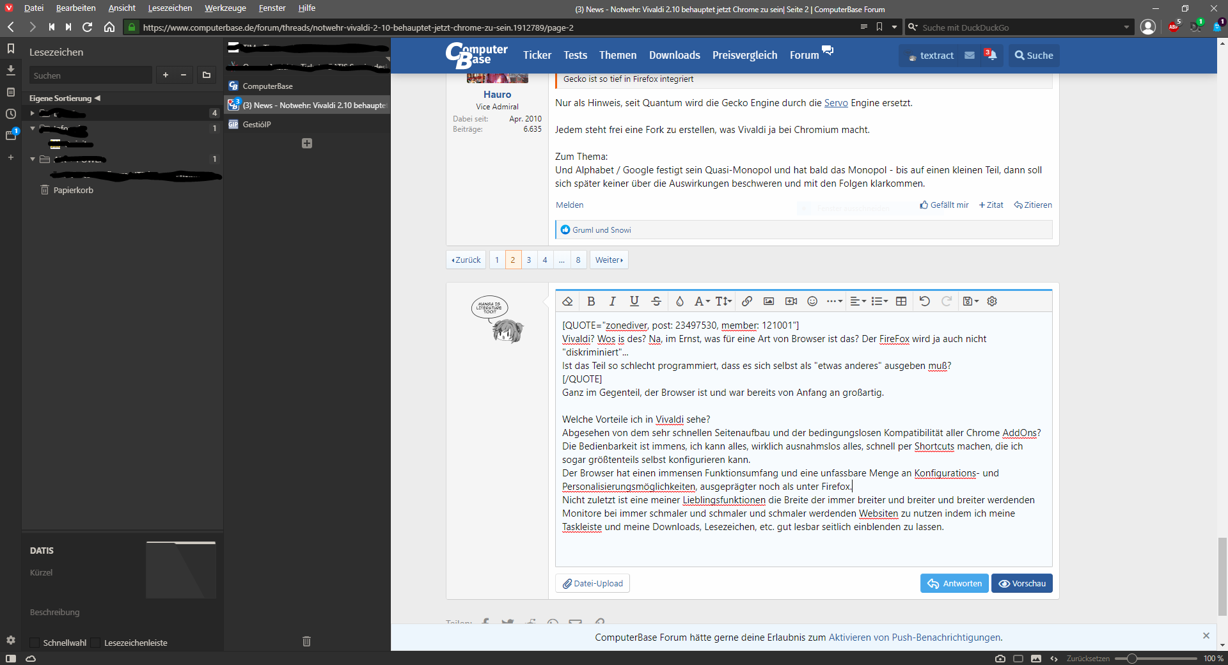Open the Window panel icon with badge
The width and height of the screenshot is (1228, 665).
click(11, 135)
